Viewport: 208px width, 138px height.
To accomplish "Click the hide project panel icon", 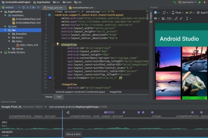I will [39, 8].
